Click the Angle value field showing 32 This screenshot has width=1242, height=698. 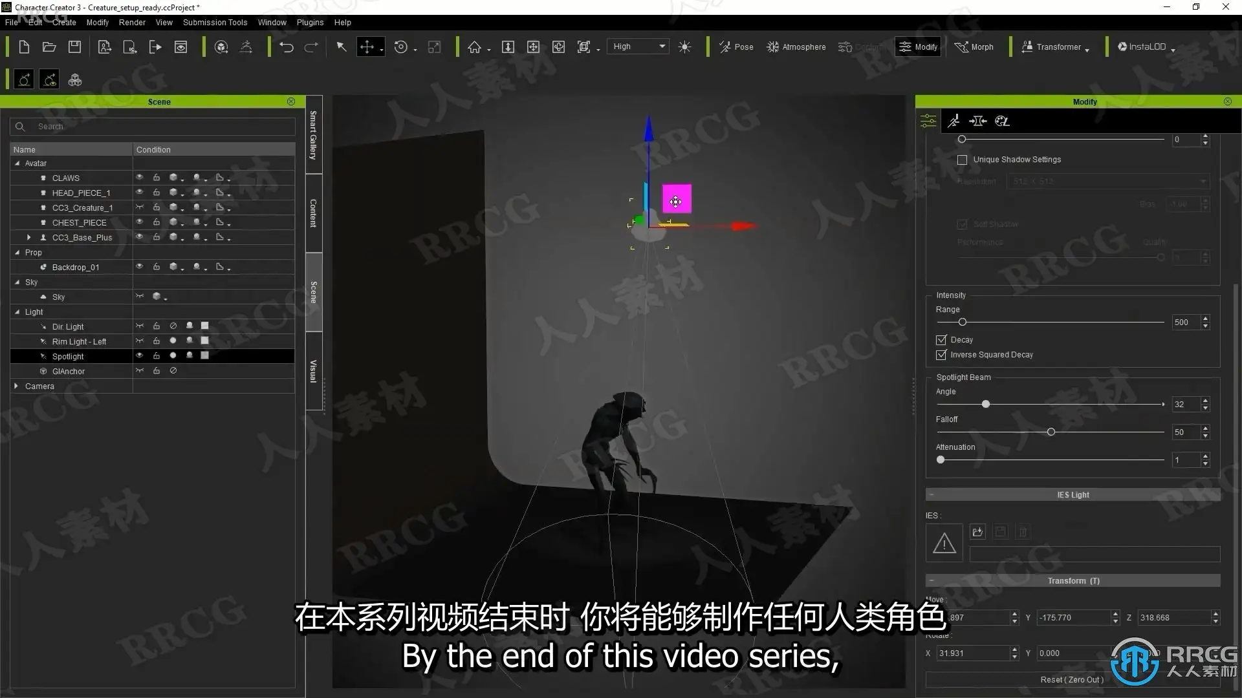pyautogui.click(x=1186, y=405)
